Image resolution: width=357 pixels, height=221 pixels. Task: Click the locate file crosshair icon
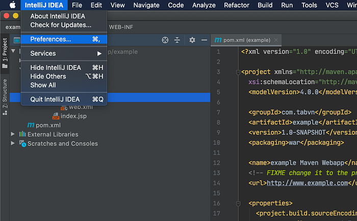165,40
